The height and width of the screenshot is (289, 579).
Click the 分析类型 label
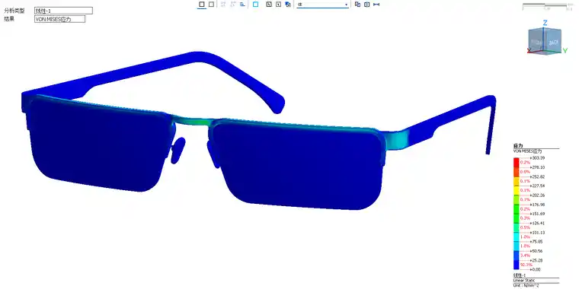14,11
